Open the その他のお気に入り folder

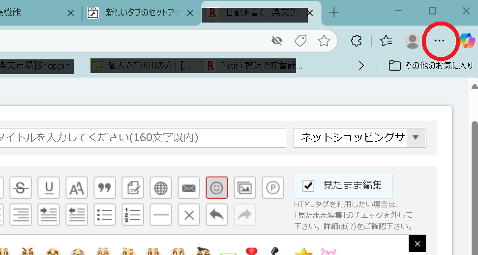click(431, 66)
